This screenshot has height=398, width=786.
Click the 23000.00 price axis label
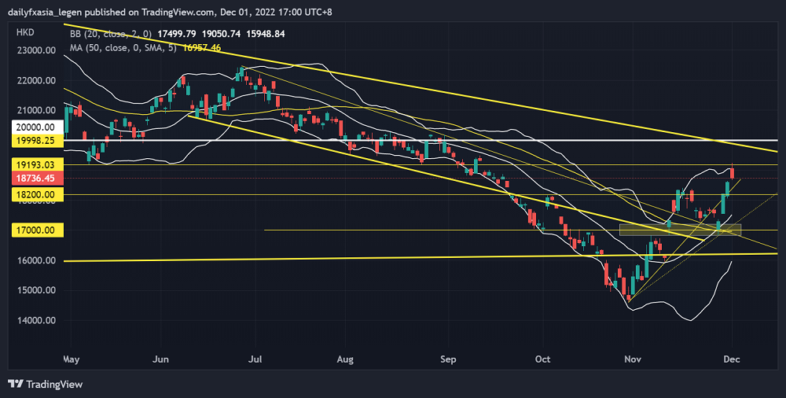(x=35, y=50)
